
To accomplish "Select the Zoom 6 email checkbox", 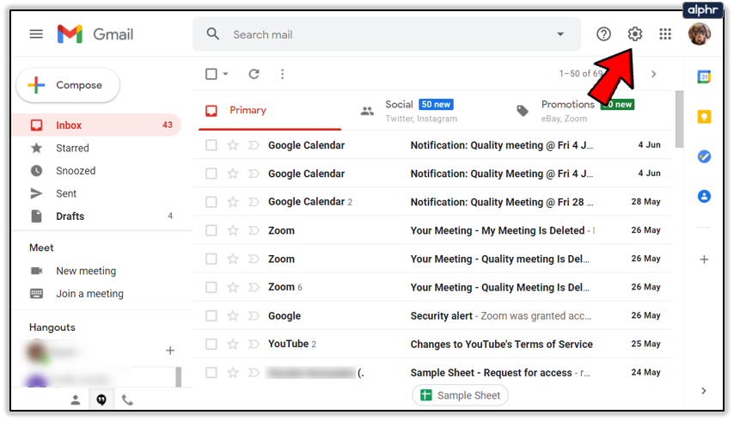I will click(x=211, y=287).
